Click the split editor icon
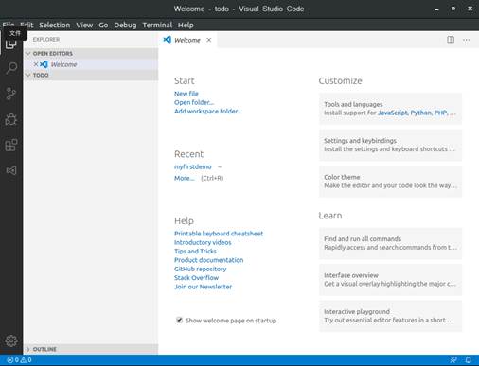This screenshot has height=366, width=479. (x=451, y=40)
